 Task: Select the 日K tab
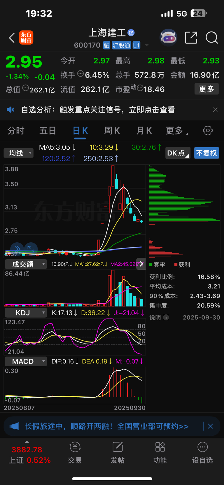(x=80, y=131)
